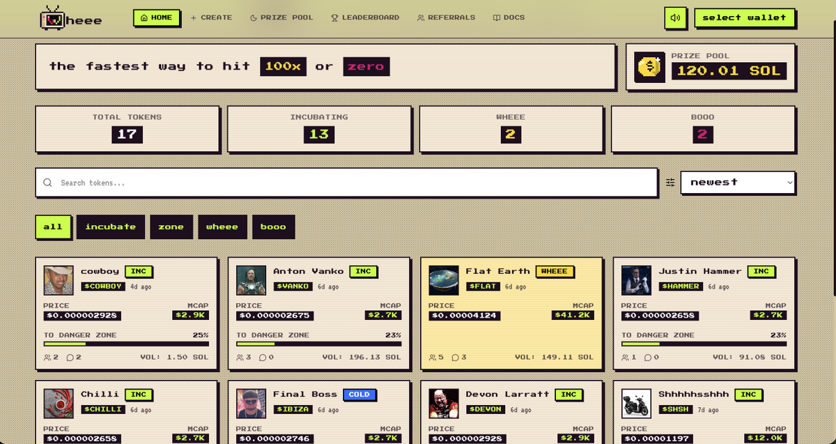The width and height of the screenshot is (836, 444).
Task: Select the incubate filter
Action: pos(110,227)
